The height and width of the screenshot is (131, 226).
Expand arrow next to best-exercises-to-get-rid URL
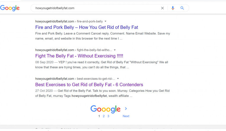[118, 79]
